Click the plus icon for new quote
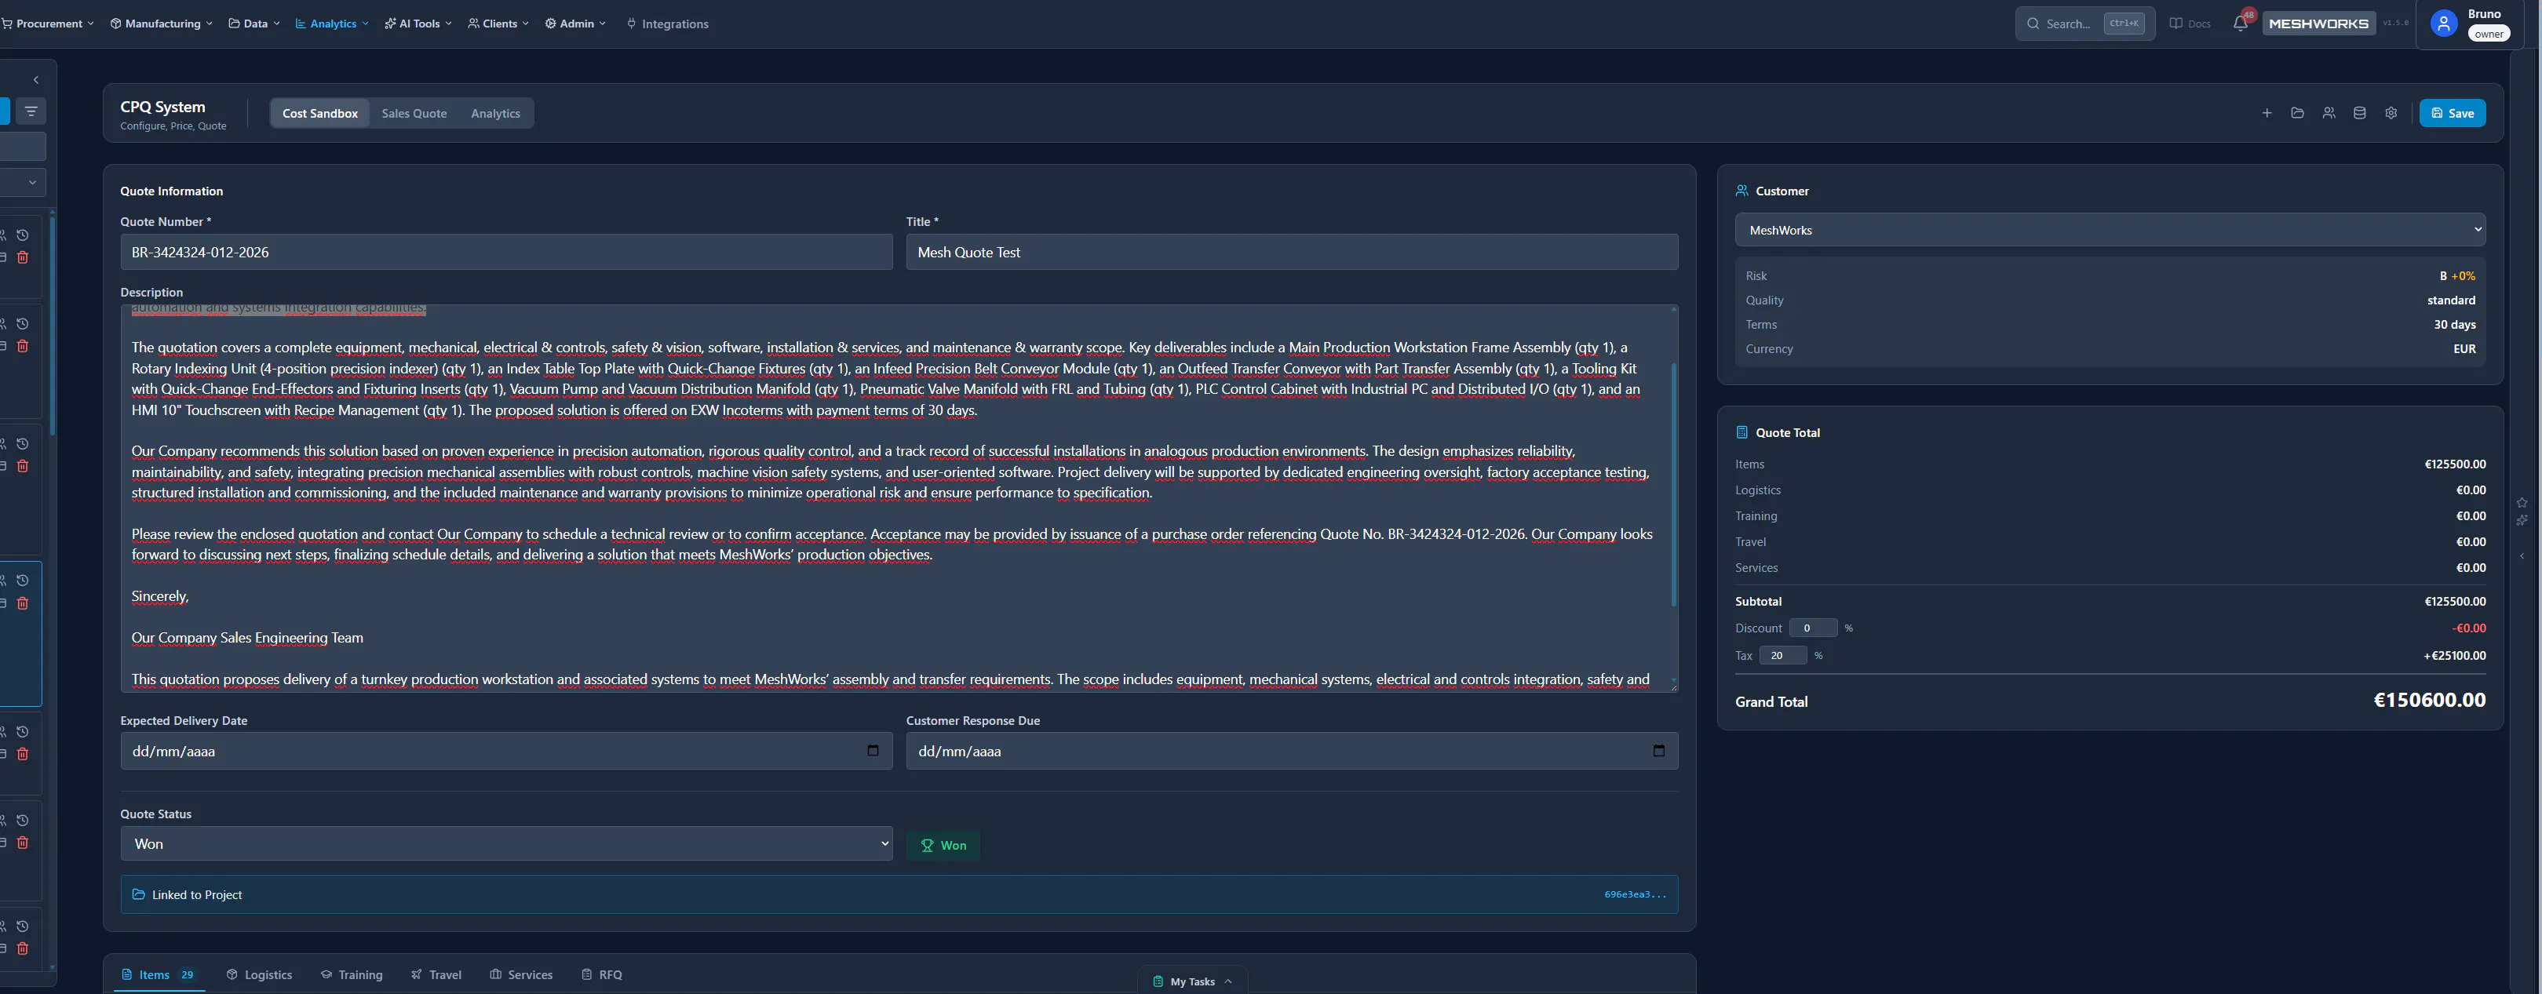The width and height of the screenshot is (2542, 994). 2267,114
